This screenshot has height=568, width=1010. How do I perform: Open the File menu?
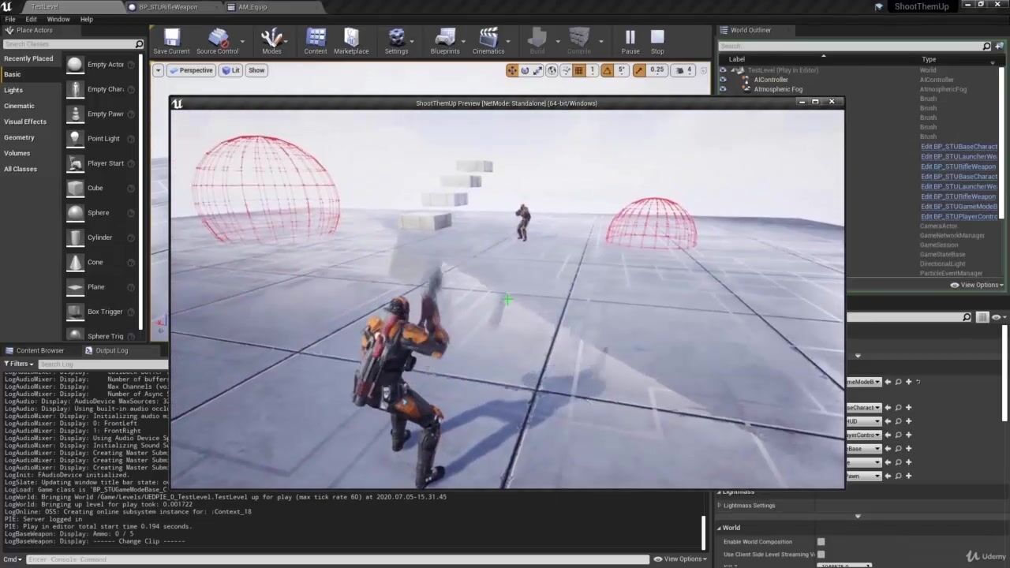pyautogui.click(x=10, y=19)
